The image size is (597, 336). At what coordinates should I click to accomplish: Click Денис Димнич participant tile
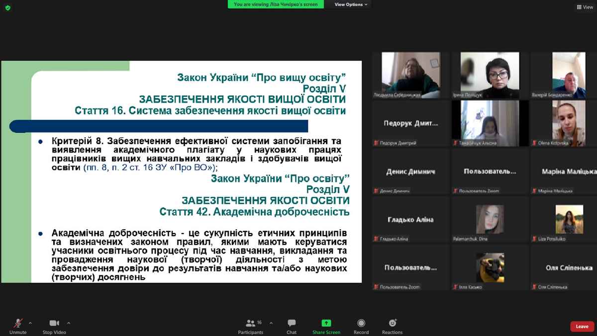(x=411, y=171)
